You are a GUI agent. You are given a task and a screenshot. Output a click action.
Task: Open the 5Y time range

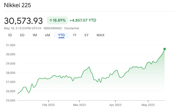(86, 35)
